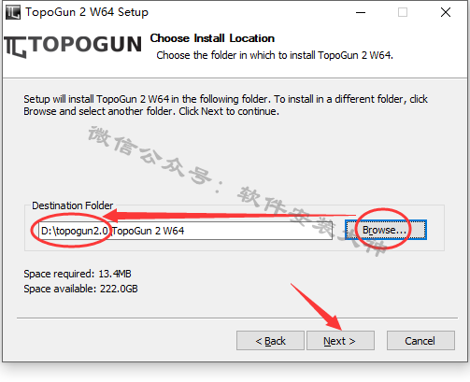The image size is (470, 382).
Task: Click the bracket-shaped mark left of TOPOGUN wordmark
Action: [15, 47]
